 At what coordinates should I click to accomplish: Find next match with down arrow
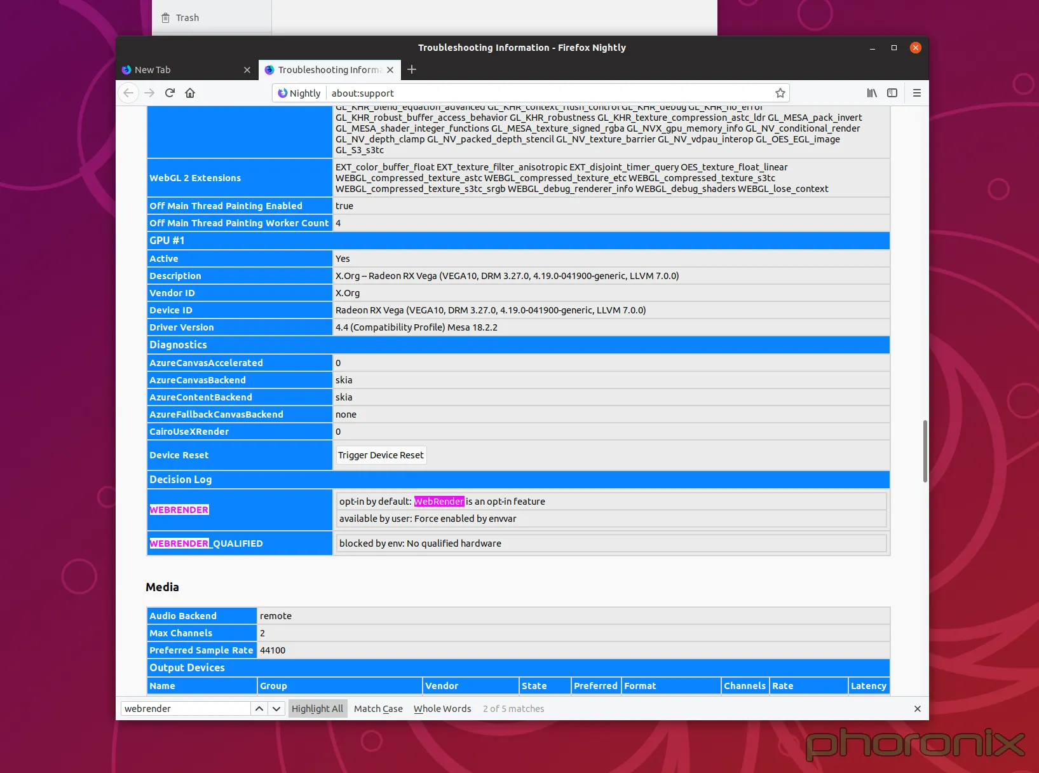tap(276, 708)
